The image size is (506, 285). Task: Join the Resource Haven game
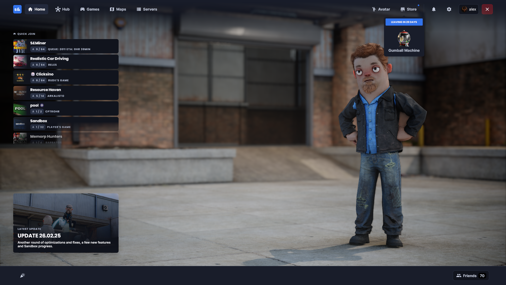(66, 93)
